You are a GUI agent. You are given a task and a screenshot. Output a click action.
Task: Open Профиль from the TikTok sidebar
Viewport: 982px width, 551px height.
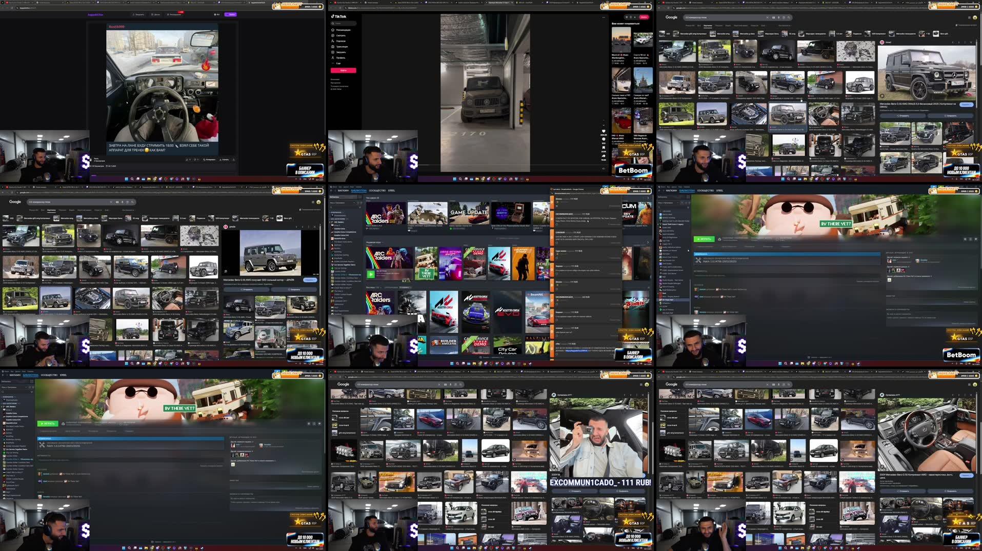pyautogui.click(x=340, y=57)
